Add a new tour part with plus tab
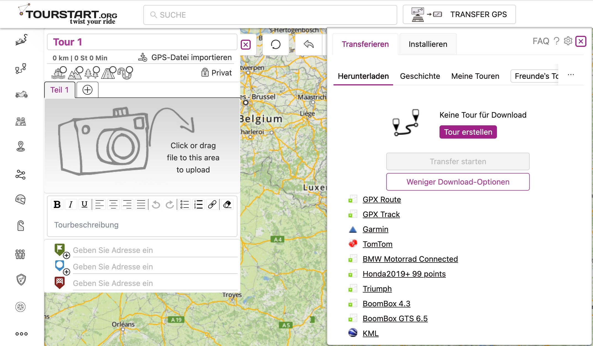 pos(87,90)
